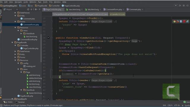Close the PageController.php editor tab
Screen dimensions: 190x107
(63, 10)
